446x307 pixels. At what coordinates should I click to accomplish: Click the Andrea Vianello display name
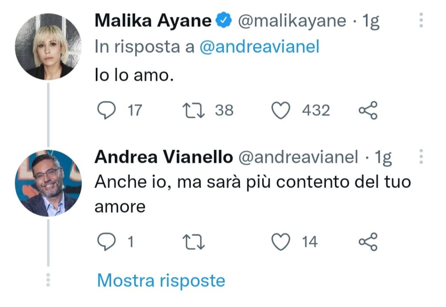point(163,157)
